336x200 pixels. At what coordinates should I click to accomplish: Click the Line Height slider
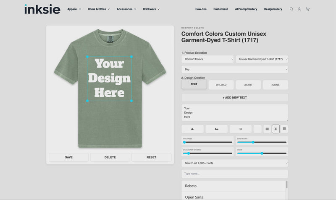point(262,142)
